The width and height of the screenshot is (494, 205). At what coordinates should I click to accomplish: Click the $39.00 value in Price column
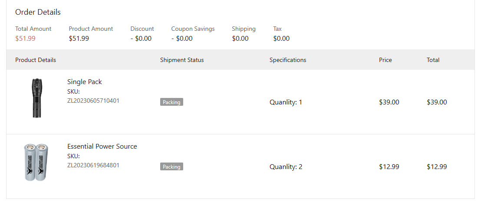pos(389,102)
